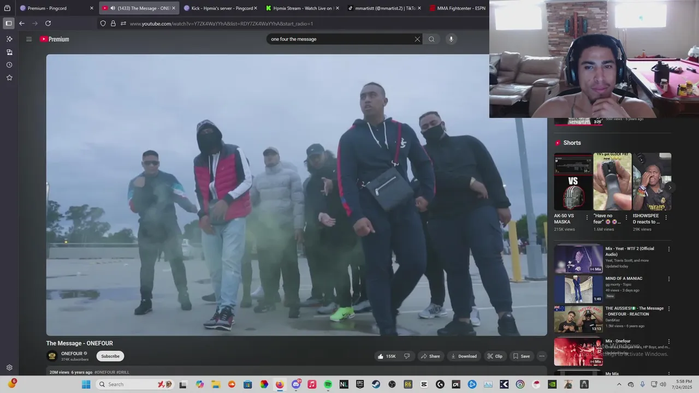The height and width of the screenshot is (393, 699).
Task: Subscribe to ONEFOUR channel
Action: (110, 356)
